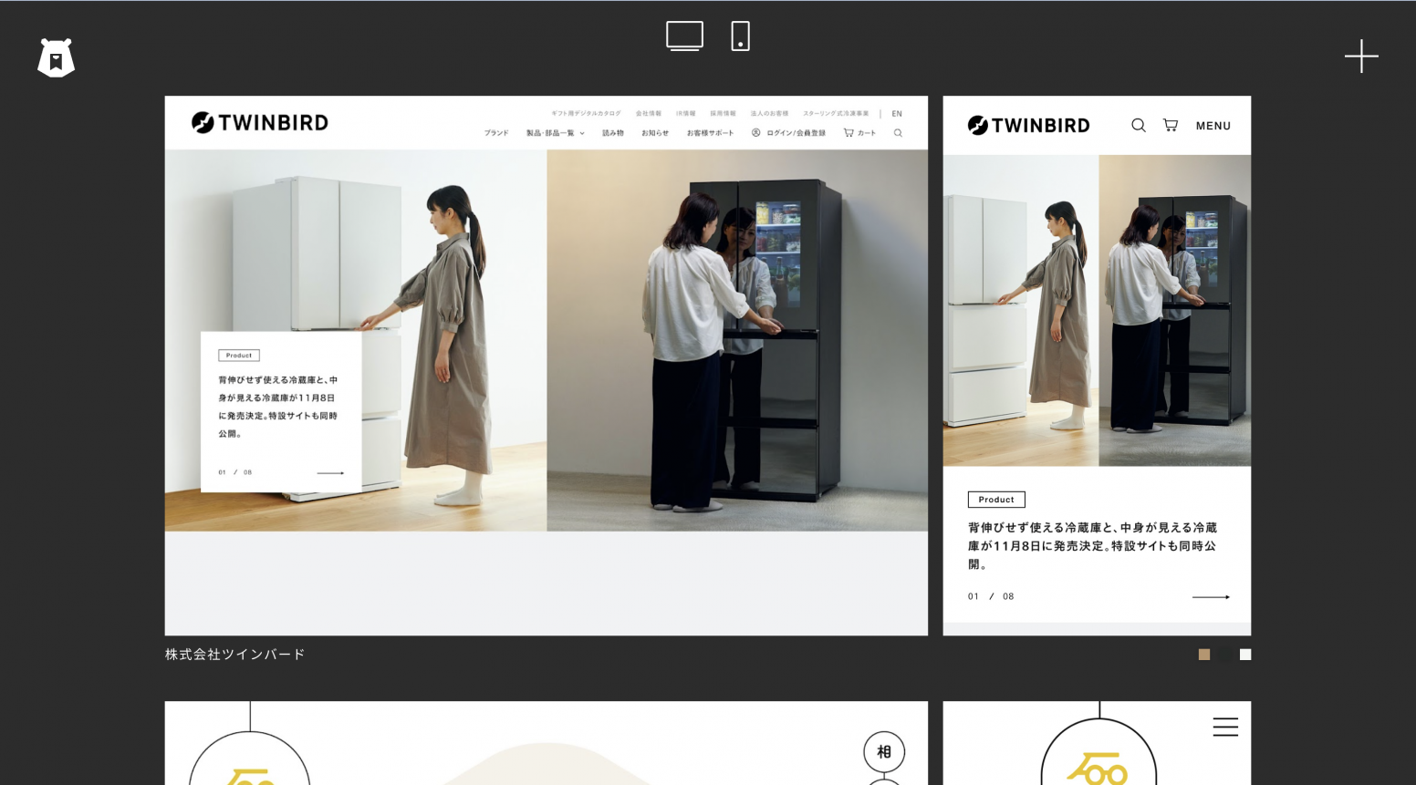Click search magnifier in mobile preview

tap(1138, 125)
